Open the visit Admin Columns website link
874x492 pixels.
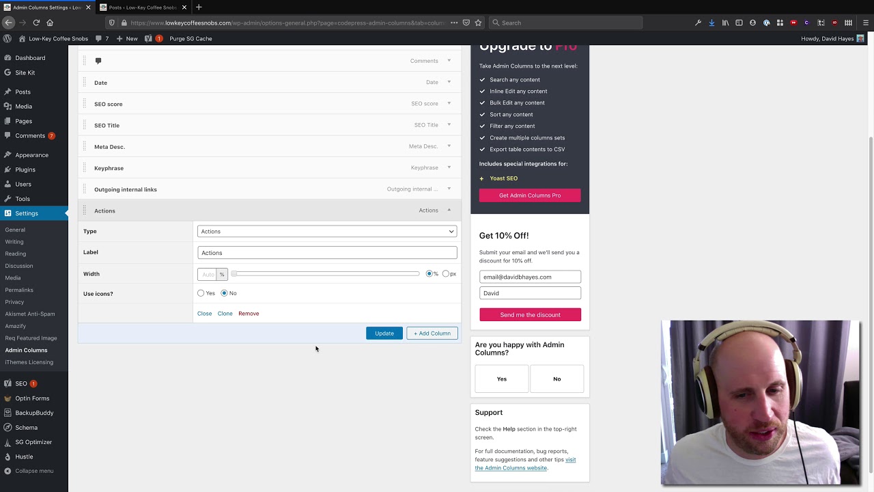tap(525, 463)
